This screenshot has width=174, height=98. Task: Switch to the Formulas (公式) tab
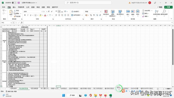pyautogui.click(x=28, y=7)
